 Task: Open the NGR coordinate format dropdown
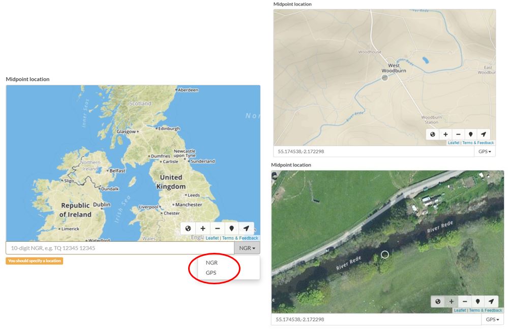[x=247, y=248]
